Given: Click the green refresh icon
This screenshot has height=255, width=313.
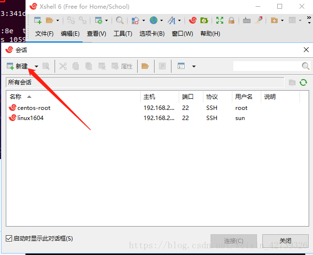Looking at the screenshot, I should click(x=303, y=82).
